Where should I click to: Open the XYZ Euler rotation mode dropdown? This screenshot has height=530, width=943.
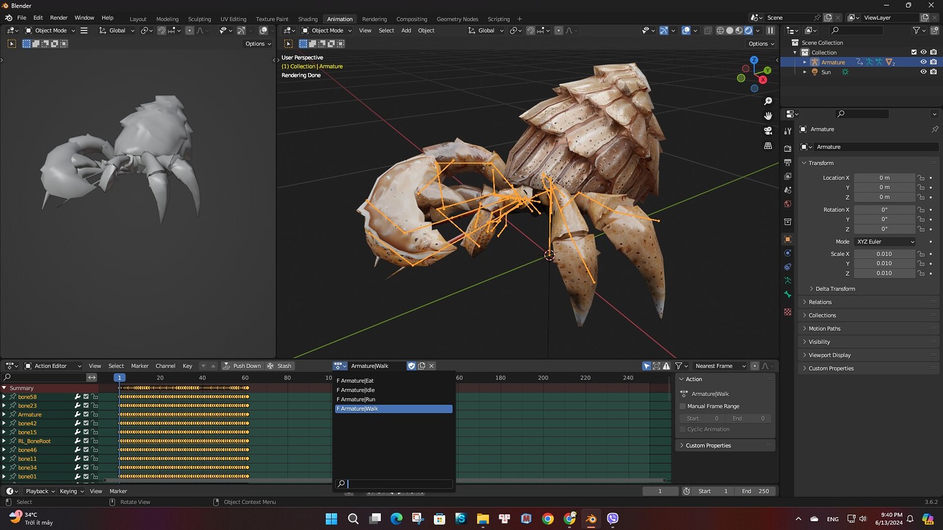(885, 241)
